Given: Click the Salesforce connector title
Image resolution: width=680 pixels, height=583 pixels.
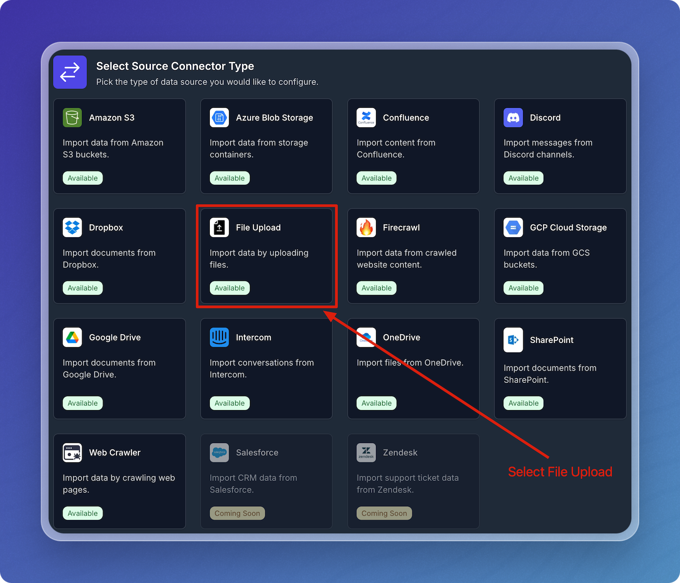Looking at the screenshot, I should pyautogui.click(x=257, y=452).
